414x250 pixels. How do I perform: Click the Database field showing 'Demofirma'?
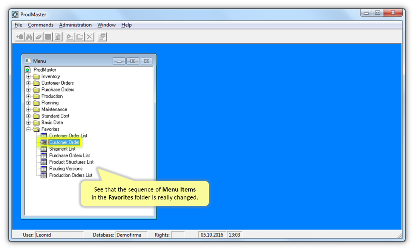pyautogui.click(x=131, y=235)
